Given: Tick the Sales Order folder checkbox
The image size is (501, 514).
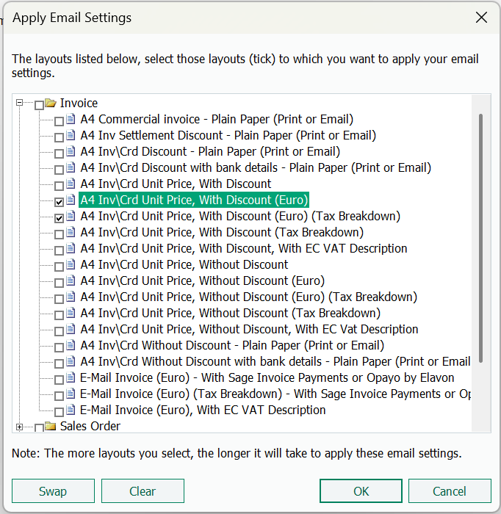Looking at the screenshot, I should 39,428.
